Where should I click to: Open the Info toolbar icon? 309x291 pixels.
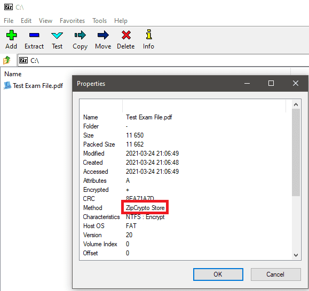(149, 34)
